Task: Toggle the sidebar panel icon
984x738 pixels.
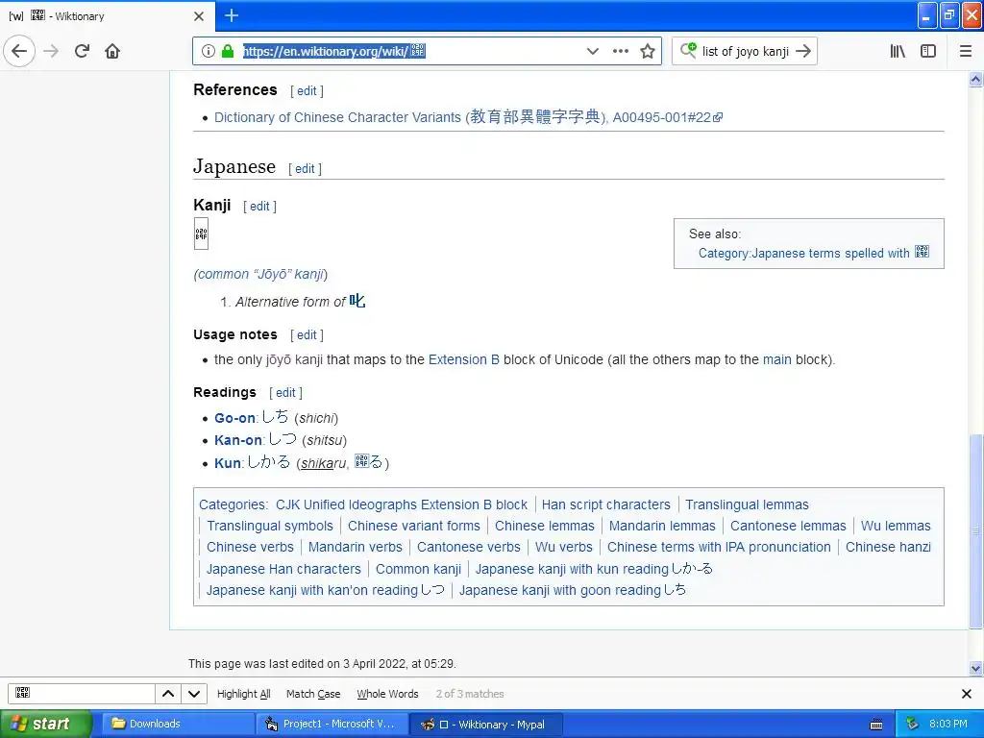Action: (928, 51)
